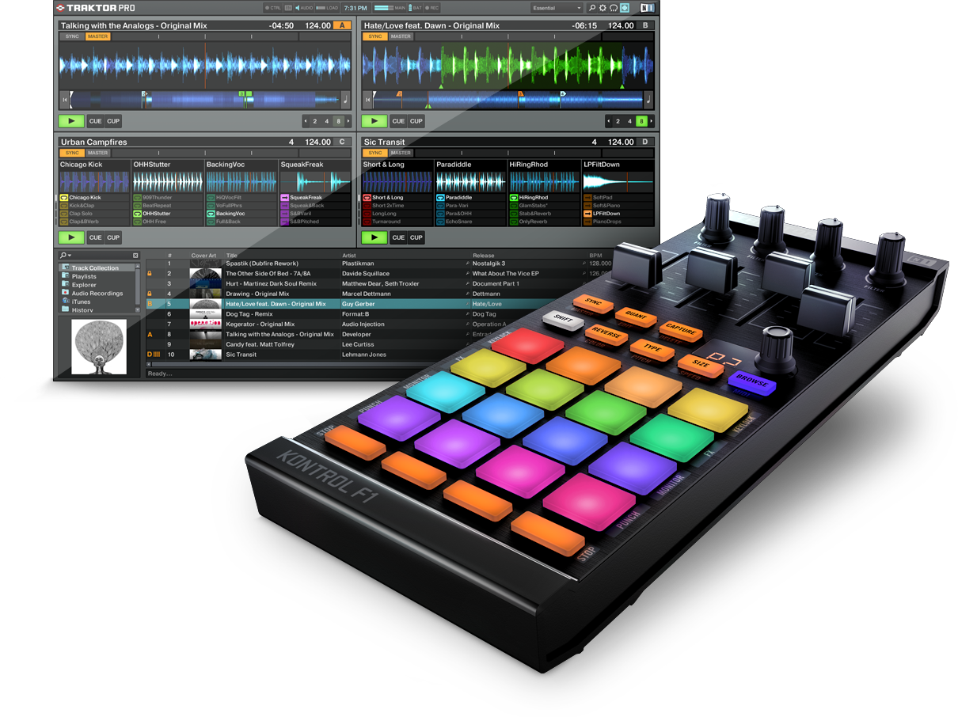Toggle SYNC on Deck C
Screen dimensions: 958x717
click(72, 153)
